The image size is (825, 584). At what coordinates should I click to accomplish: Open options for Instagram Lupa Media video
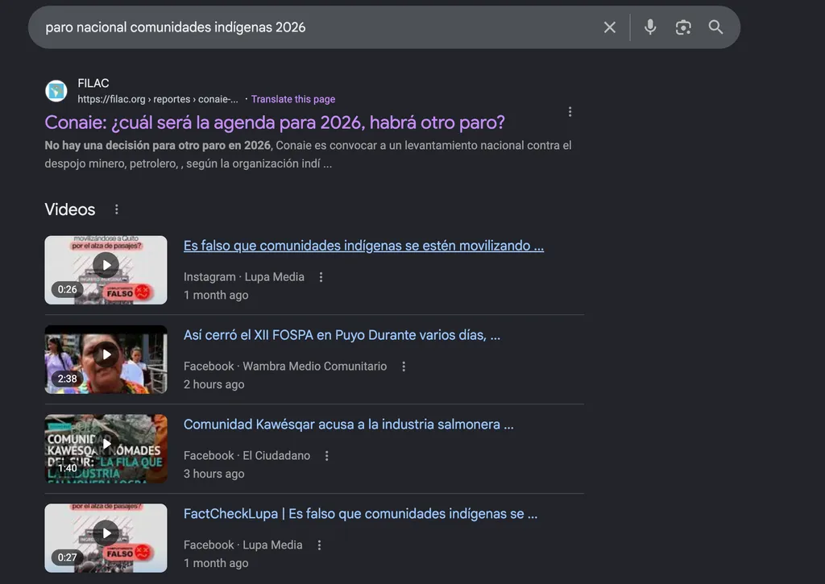321,277
